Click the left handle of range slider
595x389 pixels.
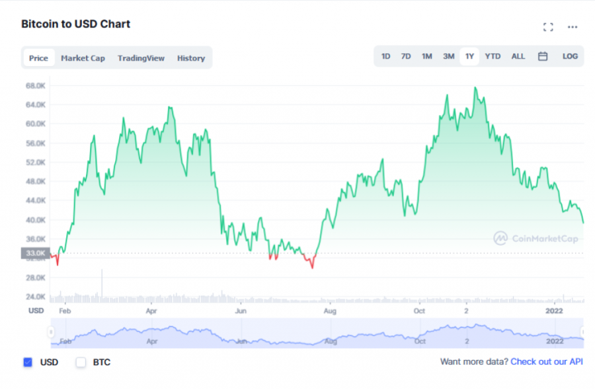51,332
